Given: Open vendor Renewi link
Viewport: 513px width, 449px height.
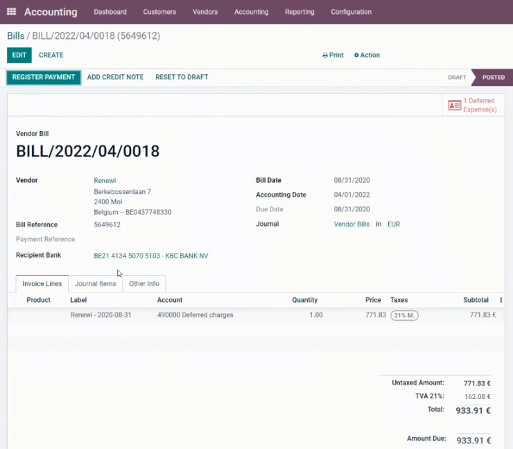Looking at the screenshot, I should [105, 181].
